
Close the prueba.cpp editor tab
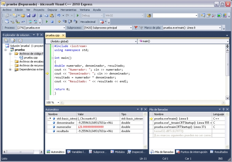point(63,35)
